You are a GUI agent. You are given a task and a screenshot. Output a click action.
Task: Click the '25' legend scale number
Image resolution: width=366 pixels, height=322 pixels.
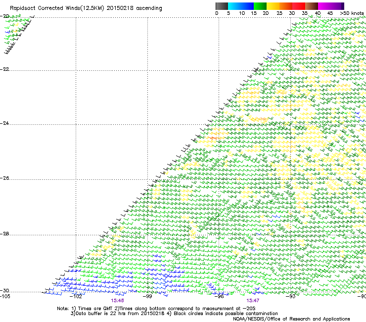point(279,13)
